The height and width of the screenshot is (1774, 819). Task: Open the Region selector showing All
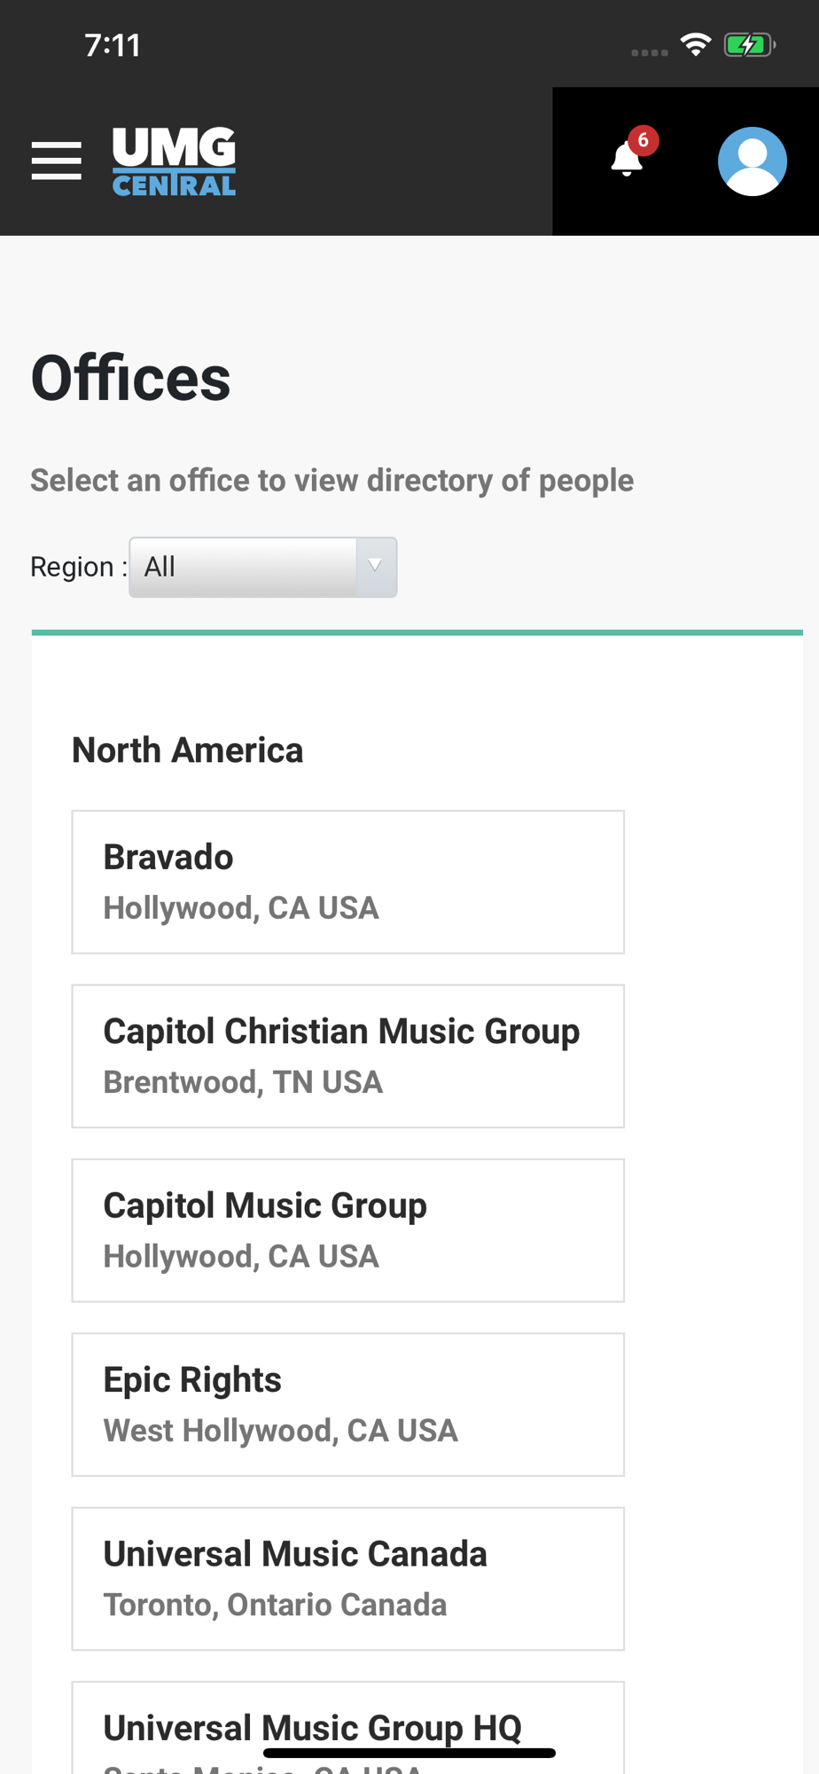[244, 567]
